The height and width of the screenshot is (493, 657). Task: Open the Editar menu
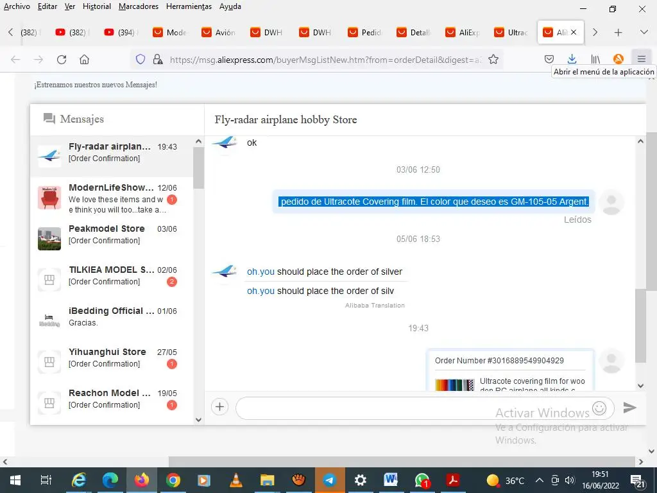pos(47,6)
